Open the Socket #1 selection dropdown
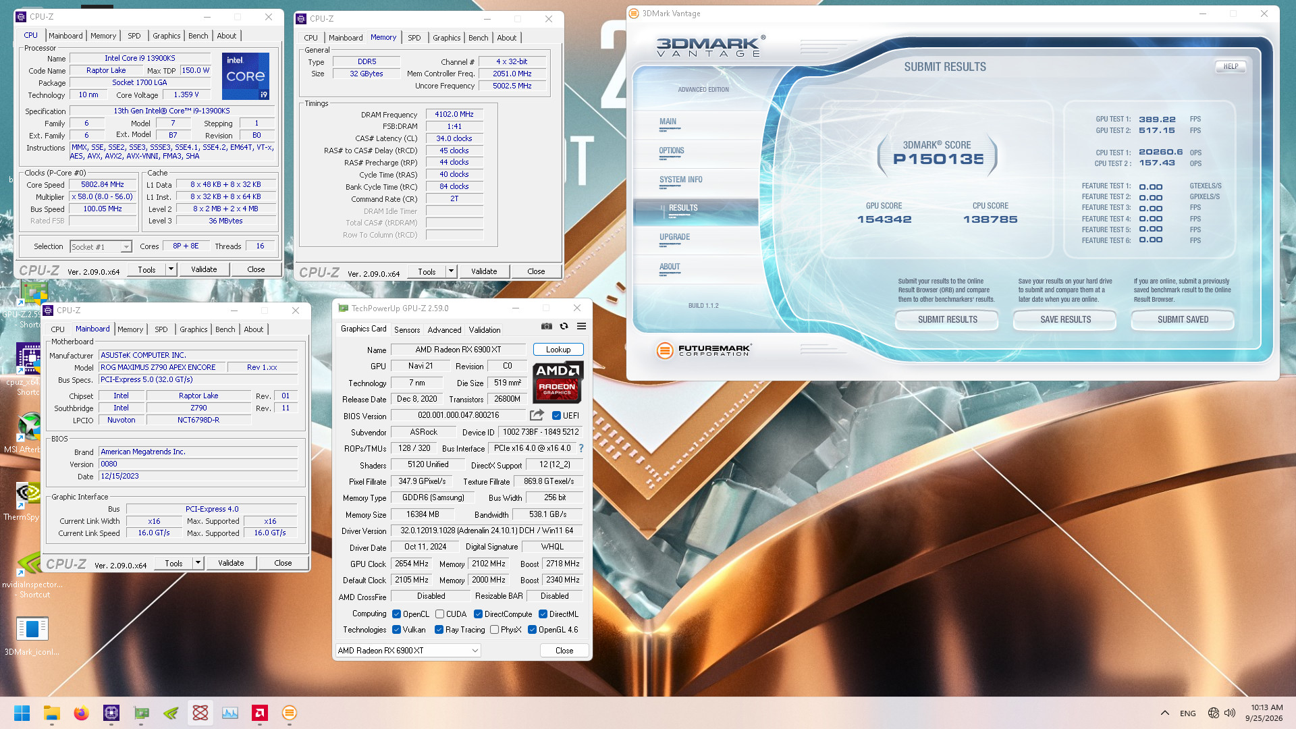Viewport: 1296px width, 729px height. (101, 247)
